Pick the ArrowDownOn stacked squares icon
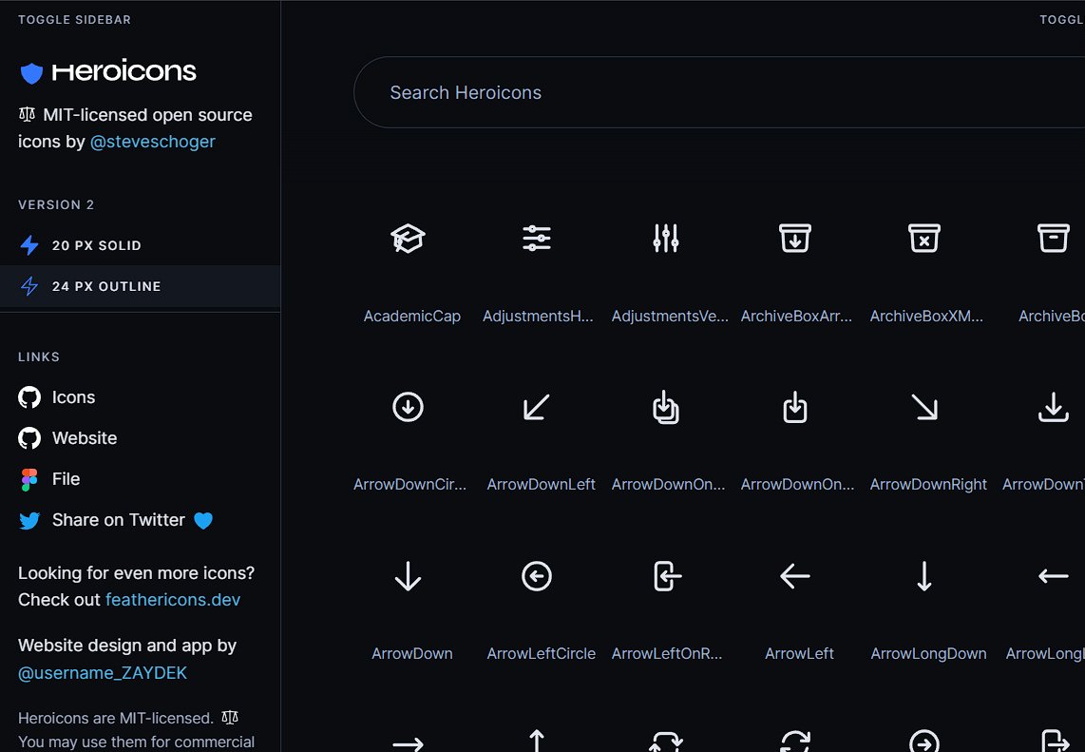The image size is (1085, 752). 666,407
